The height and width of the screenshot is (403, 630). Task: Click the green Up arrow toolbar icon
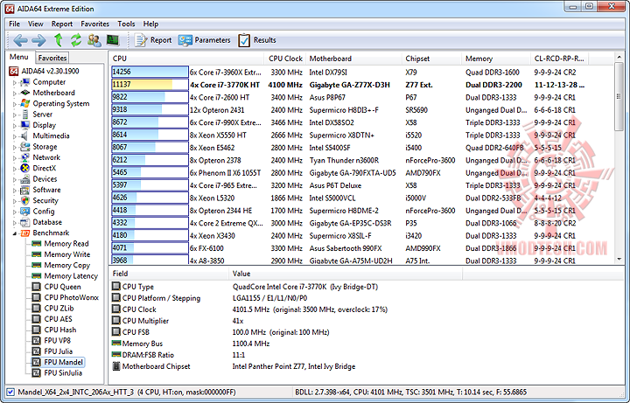(x=59, y=40)
